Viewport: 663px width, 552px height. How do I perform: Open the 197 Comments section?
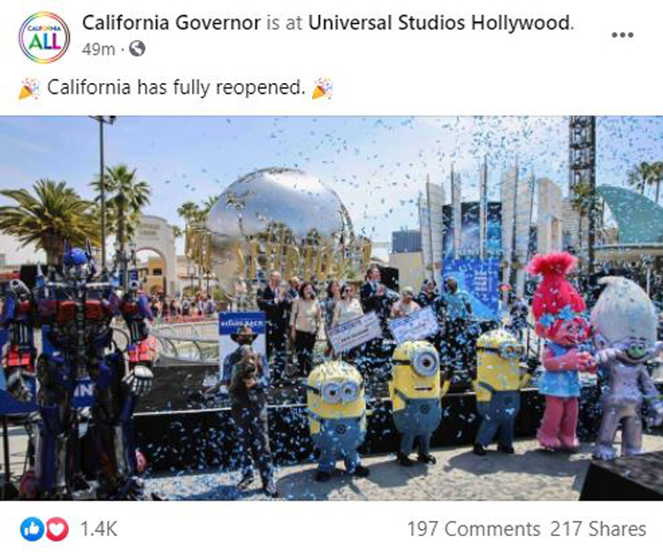474,529
